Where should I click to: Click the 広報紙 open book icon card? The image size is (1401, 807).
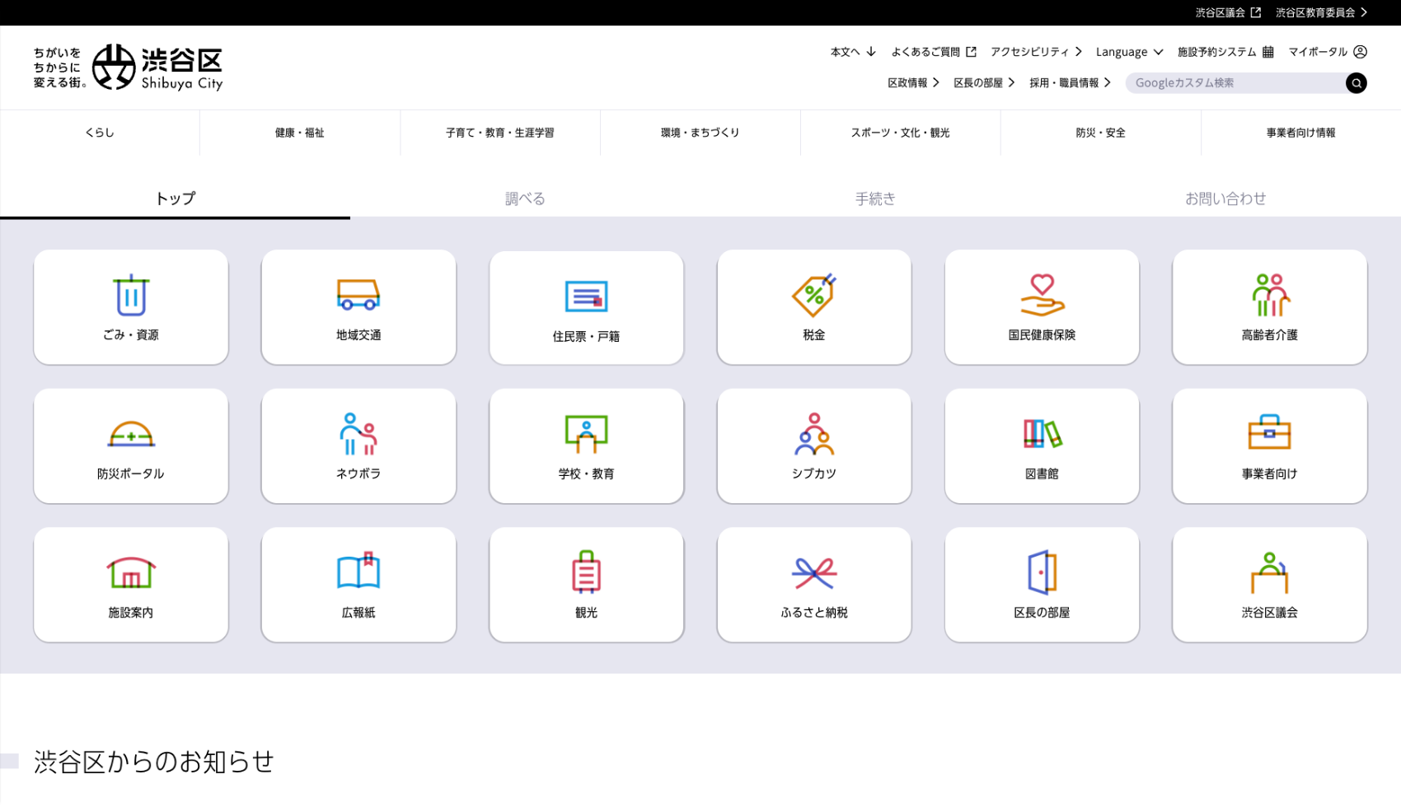pos(358,585)
